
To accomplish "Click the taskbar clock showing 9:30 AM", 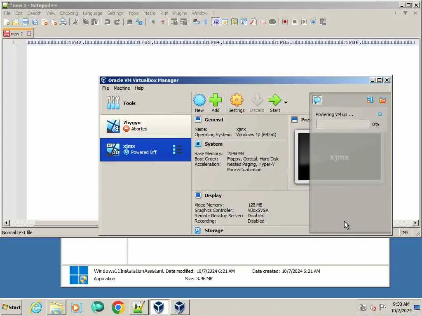I will [401, 307].
